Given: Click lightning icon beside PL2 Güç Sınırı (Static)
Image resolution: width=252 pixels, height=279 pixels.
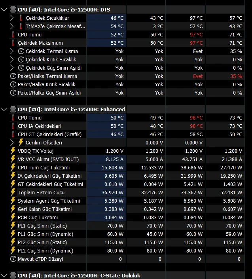Looking at the screenshot, I should pyautogui.click(x=13, y=242).
